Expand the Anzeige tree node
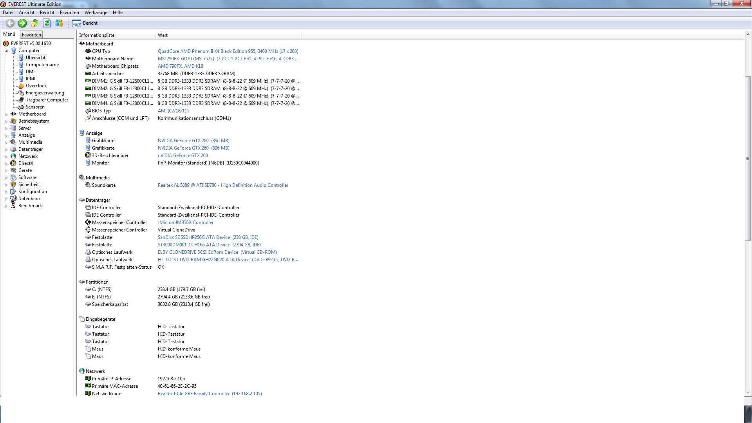 pyautogui.click(x=6, y=136)
